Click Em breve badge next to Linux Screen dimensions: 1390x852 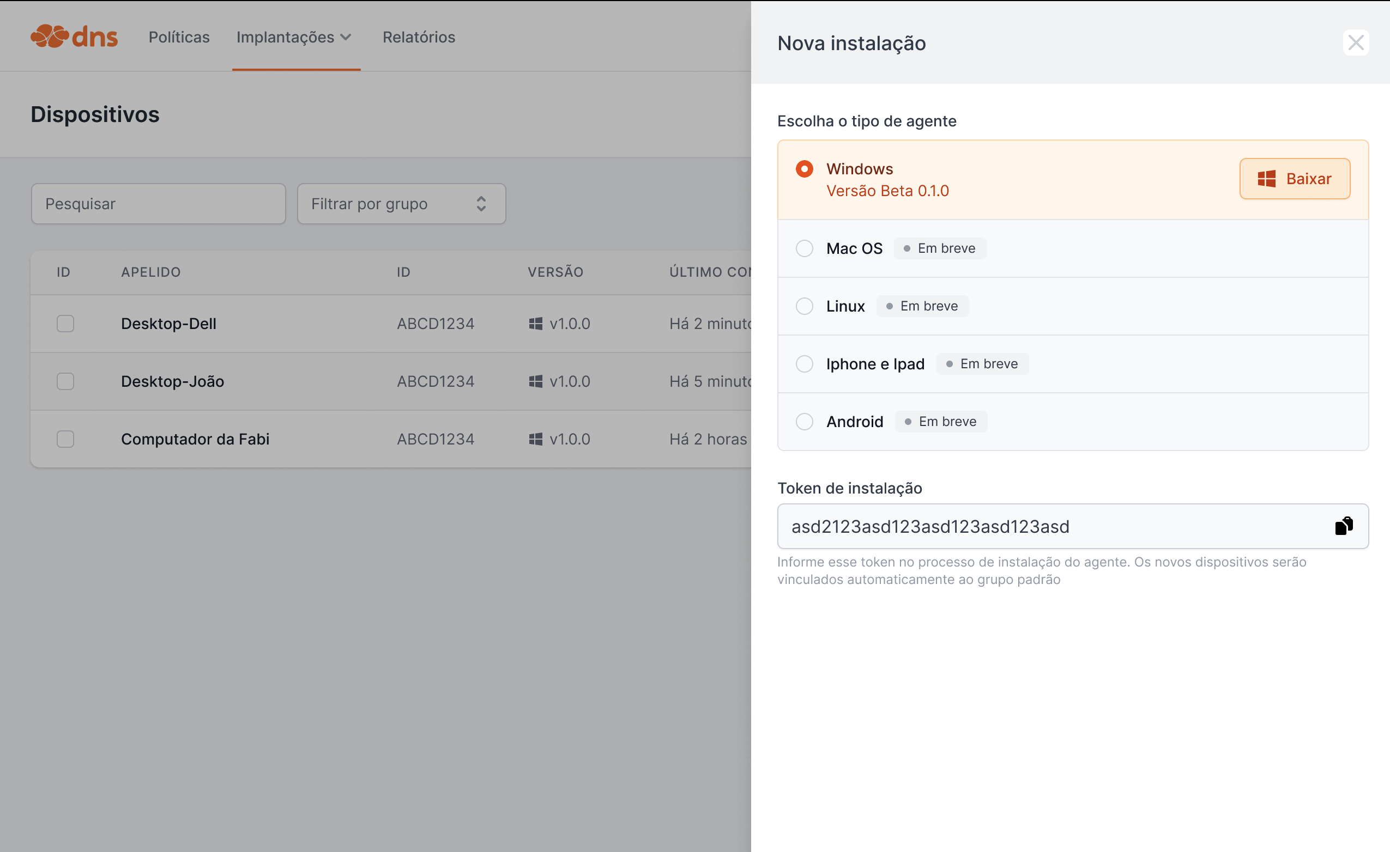coord(922,306)
